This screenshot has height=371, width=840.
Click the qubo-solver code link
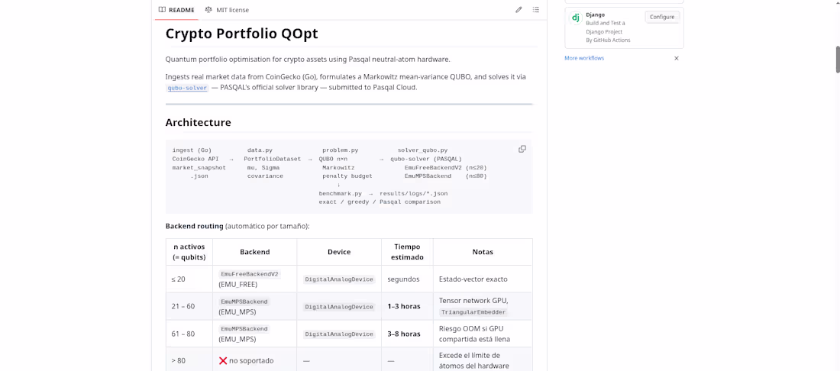point(187,88)
